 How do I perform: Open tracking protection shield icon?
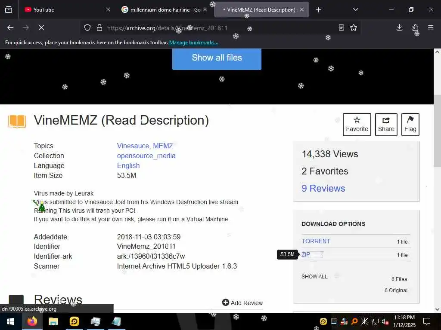pyautogui.click(x=87, y=28)
